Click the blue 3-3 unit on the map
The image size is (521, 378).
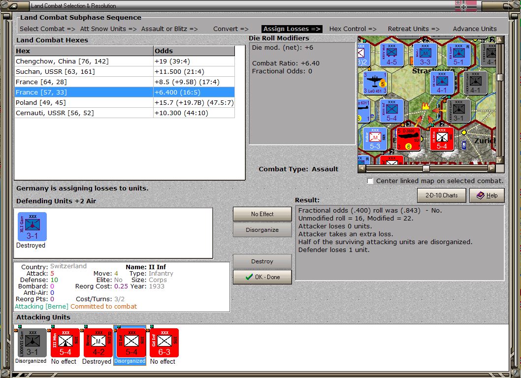425,55
